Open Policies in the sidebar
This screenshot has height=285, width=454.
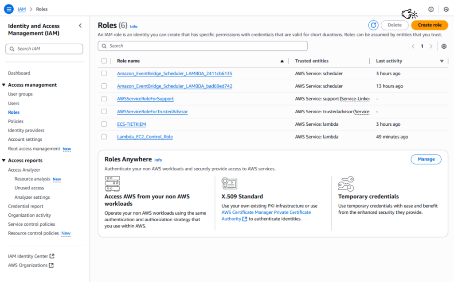click(16, 121)
